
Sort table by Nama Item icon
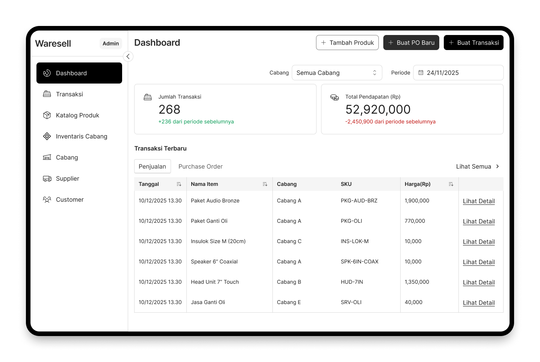(265, 184)
